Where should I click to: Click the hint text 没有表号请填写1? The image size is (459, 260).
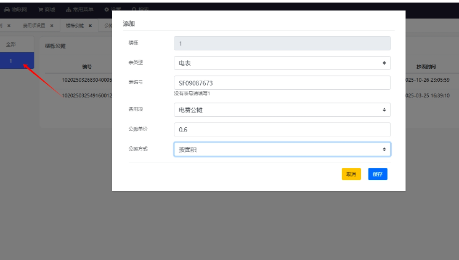[x=192, y=93]
